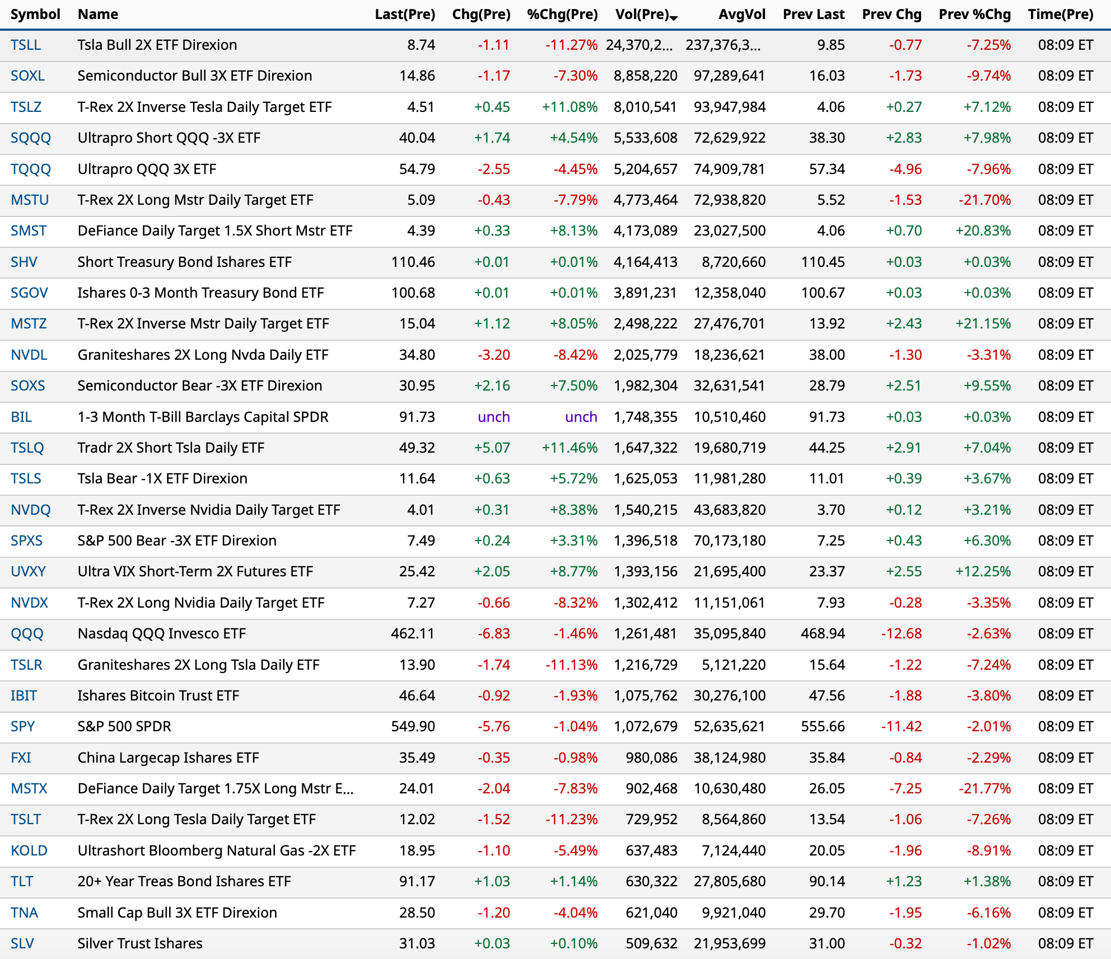Sort table by %Chg(Pre) column
Image resolution: width=1111 pixels, height=959 pixels.
pyautogui.click(x=562, y=15)
